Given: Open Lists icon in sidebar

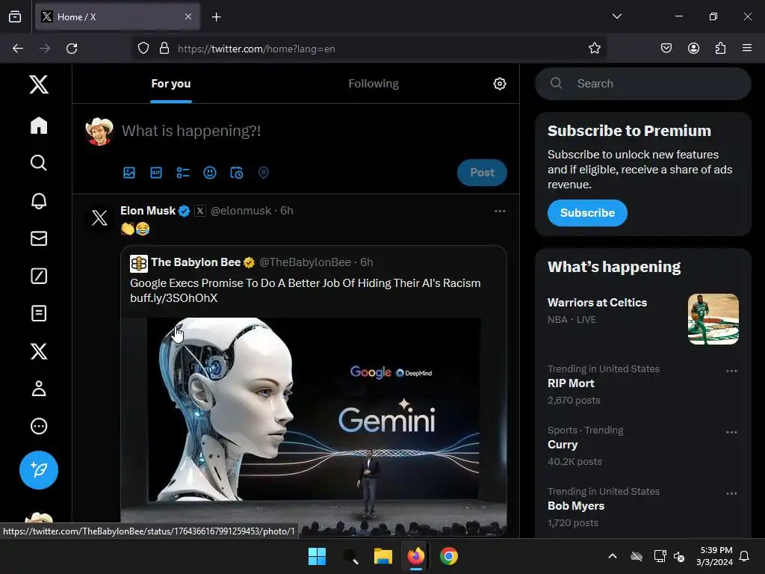Looking at the screenshot, I should click(x=39, y=313).
